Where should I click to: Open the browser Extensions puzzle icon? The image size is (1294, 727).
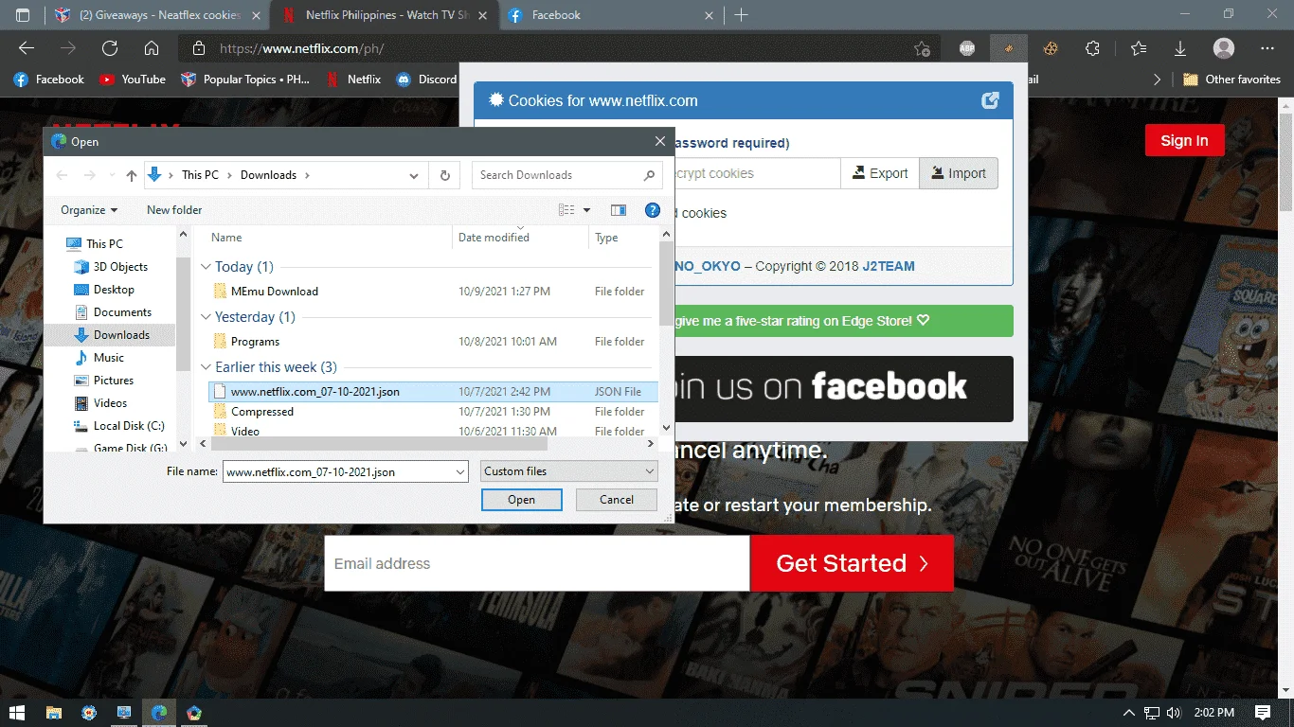pos(1093,49)
